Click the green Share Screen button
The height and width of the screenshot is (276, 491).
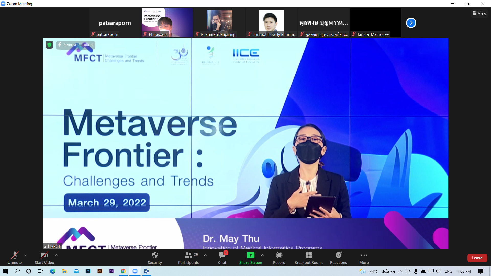(251, 258)
